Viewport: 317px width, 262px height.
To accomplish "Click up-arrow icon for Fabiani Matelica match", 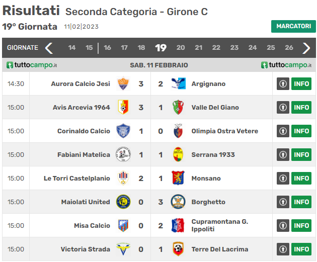I will pyautogui.click(x=283, y=155).
